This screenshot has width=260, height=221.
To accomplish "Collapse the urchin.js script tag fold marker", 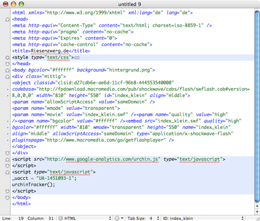I will coord(7,159).
